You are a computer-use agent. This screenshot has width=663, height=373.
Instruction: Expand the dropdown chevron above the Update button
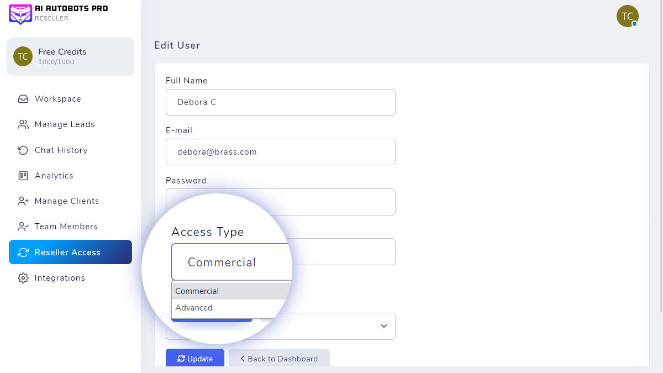point(384,326)
